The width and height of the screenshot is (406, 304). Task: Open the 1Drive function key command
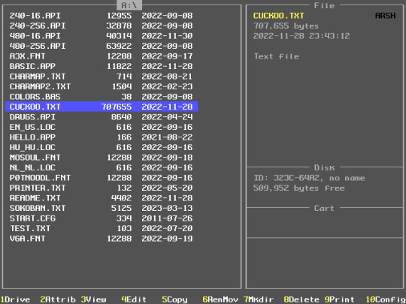[x=15, y=299]
